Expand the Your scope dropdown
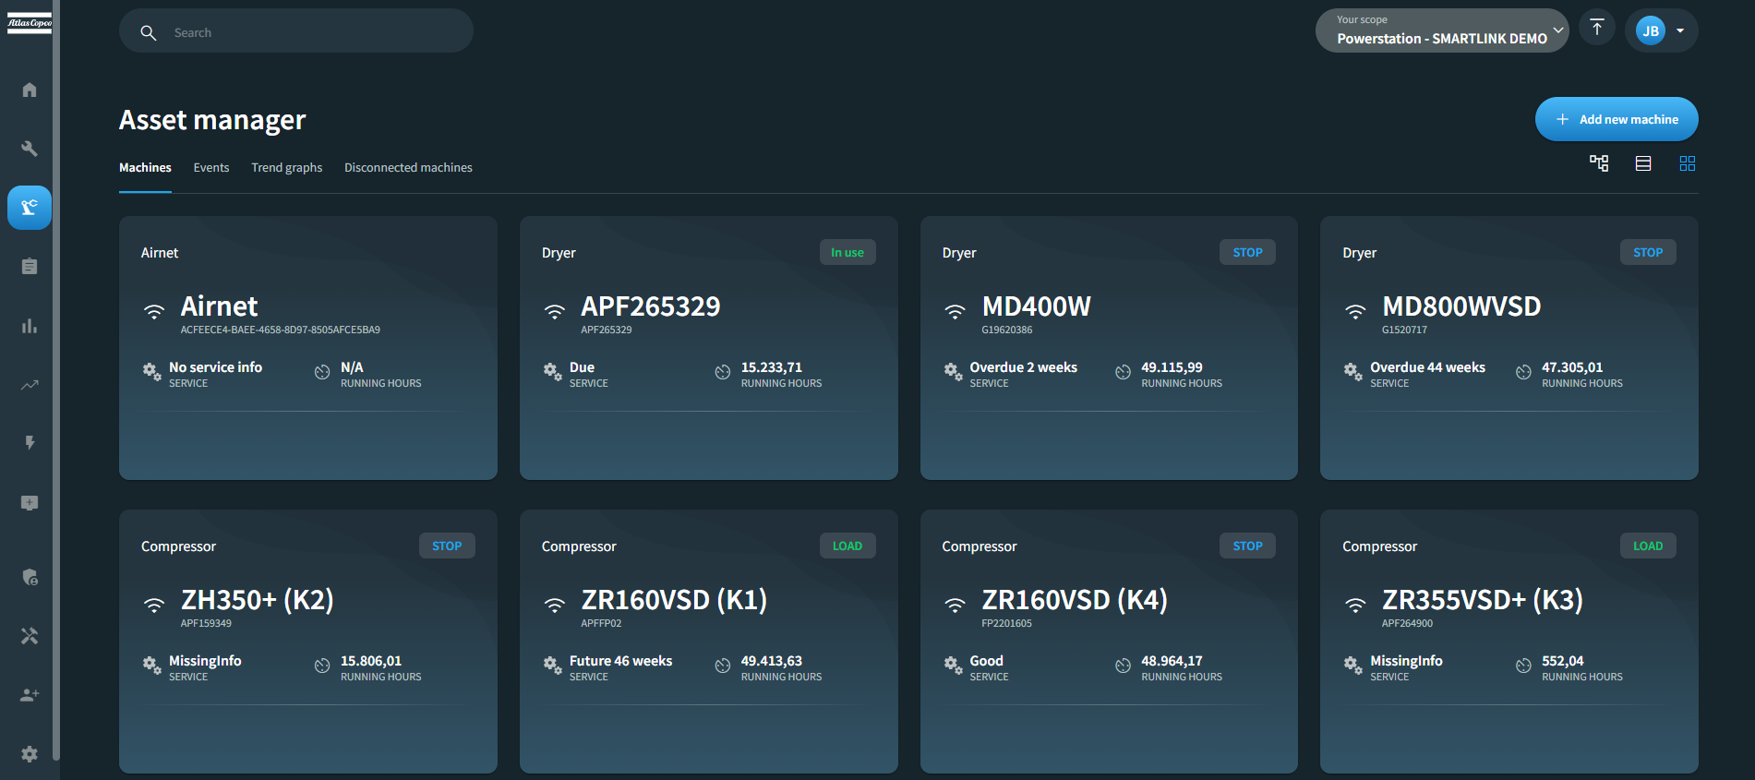Image resolution: width=1755 pixels, height=780 pixels. coord(1441,30)
